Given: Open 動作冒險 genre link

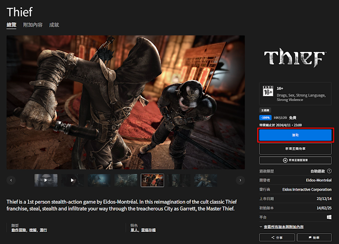Looking at the screenshot, I should (x=19, y=230).
